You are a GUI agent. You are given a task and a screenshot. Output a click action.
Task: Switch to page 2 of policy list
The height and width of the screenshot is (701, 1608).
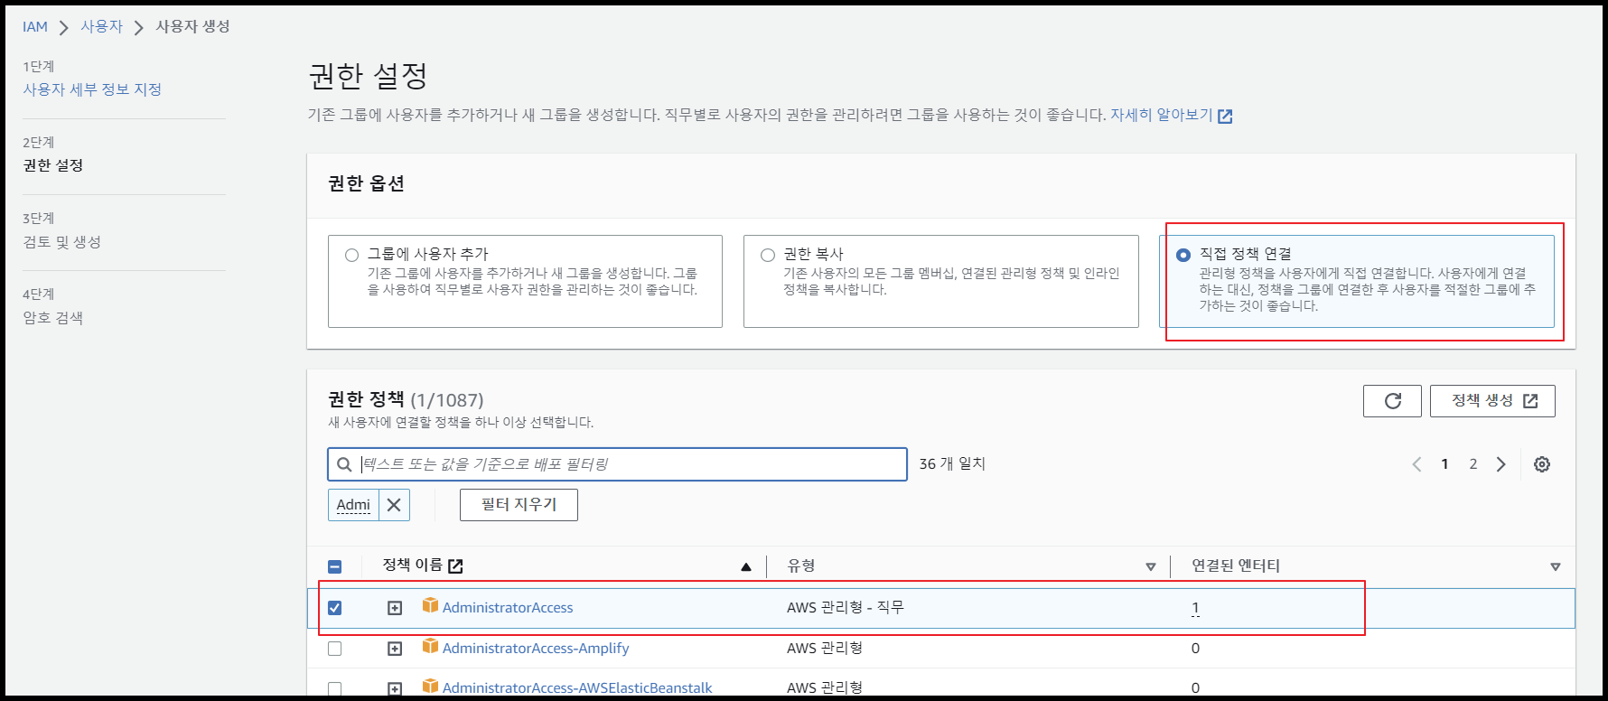pyautogui.click(x=1472, y=464)
